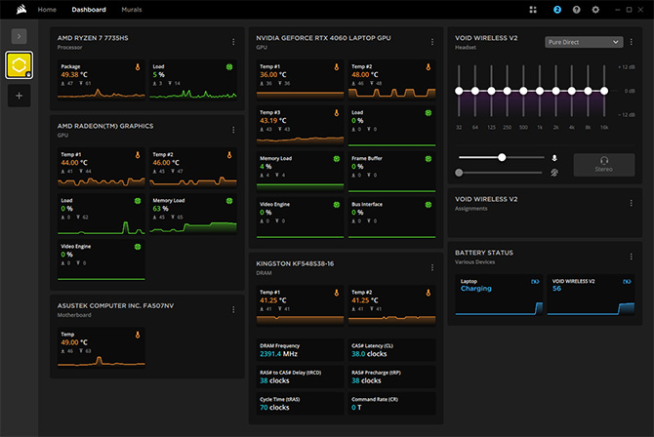Click Radeon Temp #1 thermometer icon
Screen dimensions: 654x437
(x=138, y=155)
